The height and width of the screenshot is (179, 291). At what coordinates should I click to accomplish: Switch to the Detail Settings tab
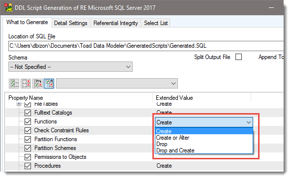click(71, 23)
